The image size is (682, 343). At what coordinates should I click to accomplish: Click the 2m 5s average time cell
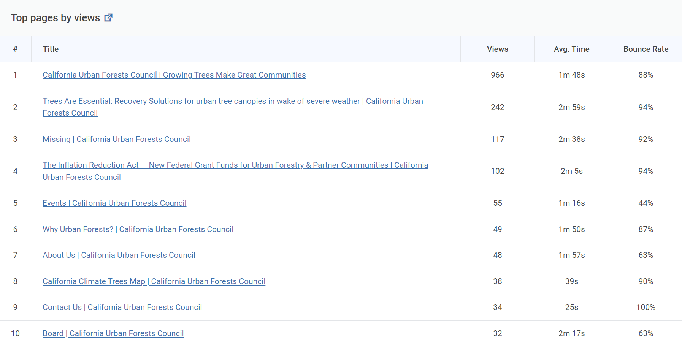572,171
